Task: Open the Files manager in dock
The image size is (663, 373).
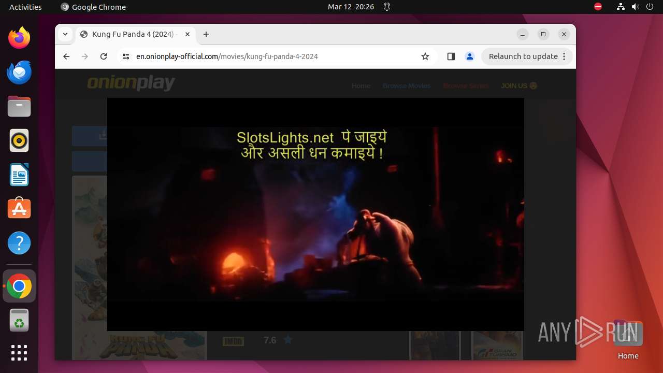Action: coord(19,106)
